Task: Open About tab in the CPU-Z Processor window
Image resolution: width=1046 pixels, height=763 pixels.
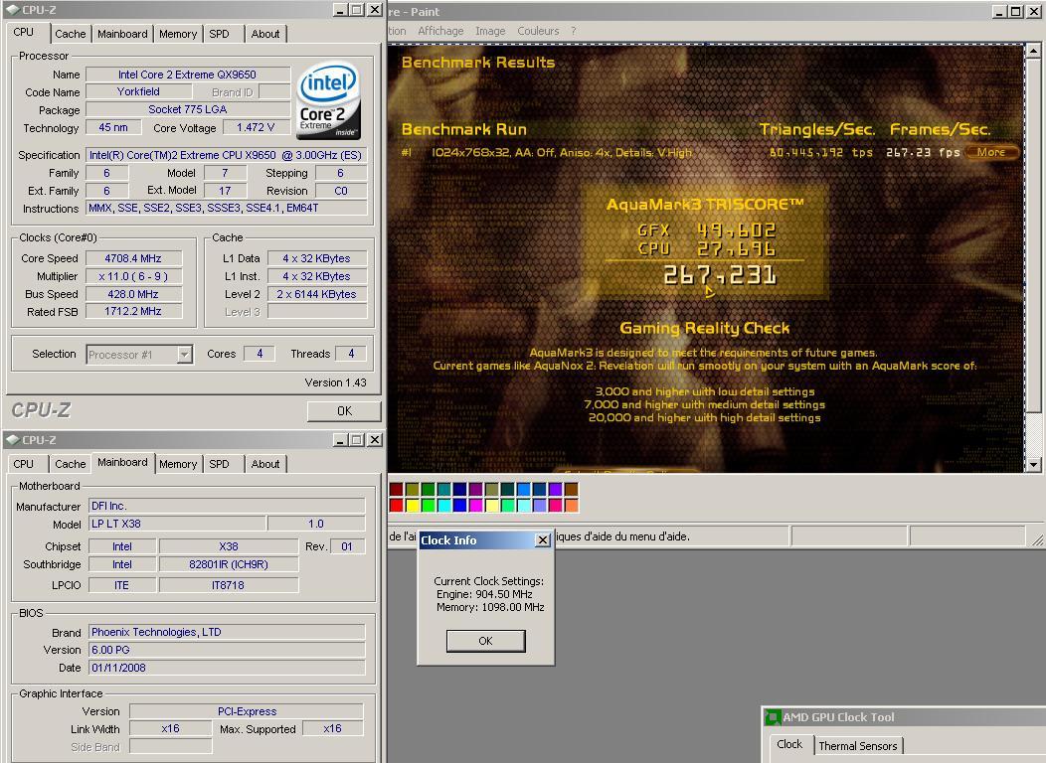Action: pos(265,34)
